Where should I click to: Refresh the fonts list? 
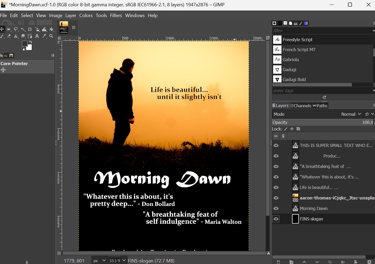324,97
